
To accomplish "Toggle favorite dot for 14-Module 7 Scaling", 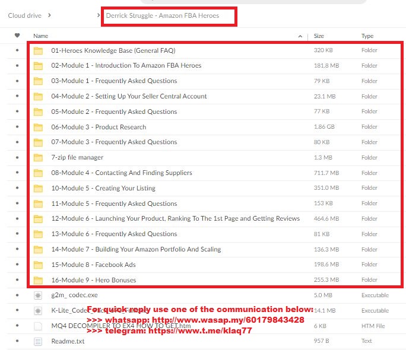I will [x=17, y=249].
